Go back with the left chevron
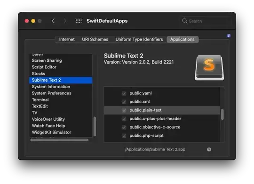This screenshot has width=254, height=184. [x=53, y=21]
